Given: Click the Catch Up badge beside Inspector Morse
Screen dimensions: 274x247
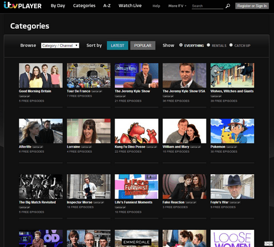Looking at the screenshot, I should [99, 202].
